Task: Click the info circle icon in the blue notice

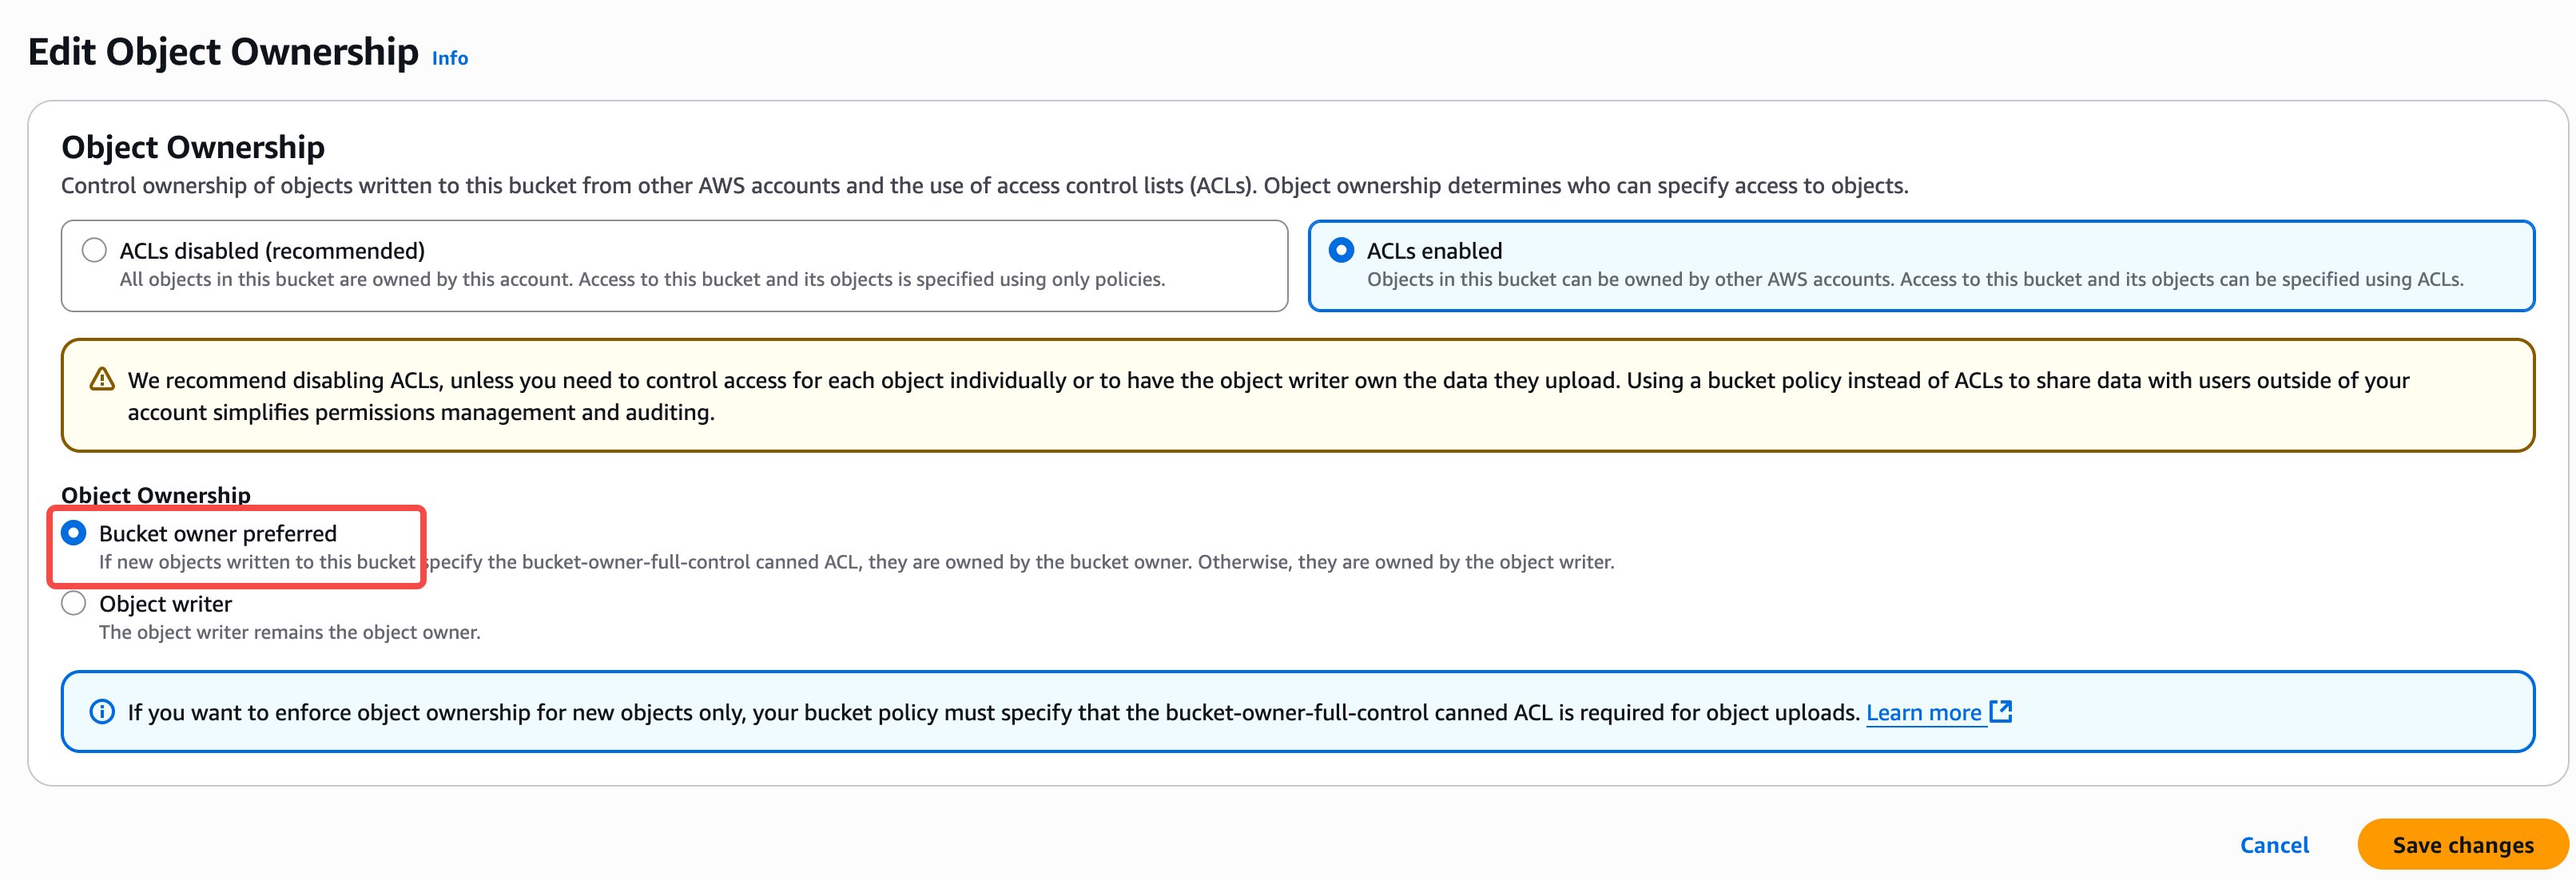Action: (102, 712)
